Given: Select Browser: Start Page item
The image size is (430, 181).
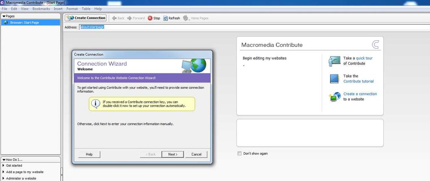Looking at the screenshot, I should [30, 23].
